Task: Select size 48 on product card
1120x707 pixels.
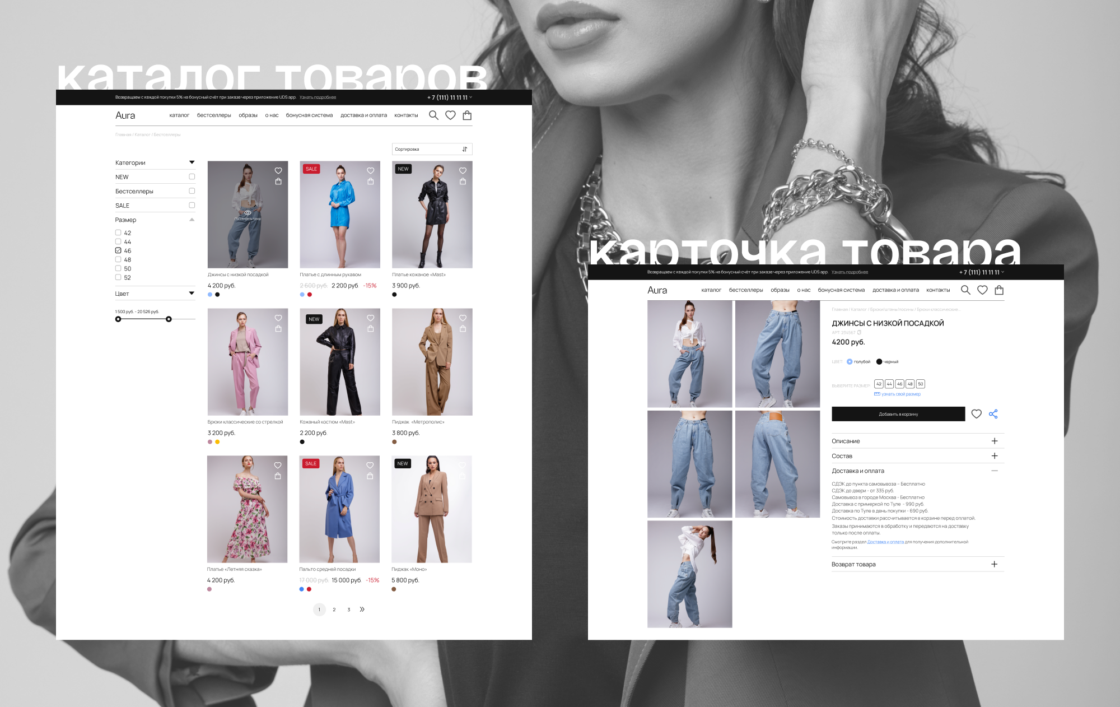Action: pos(910,384)
